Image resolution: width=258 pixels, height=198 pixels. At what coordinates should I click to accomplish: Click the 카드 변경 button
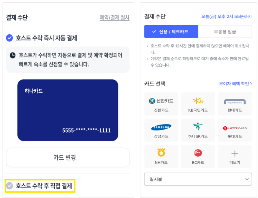pyautogui.click(x=68, y=157)
